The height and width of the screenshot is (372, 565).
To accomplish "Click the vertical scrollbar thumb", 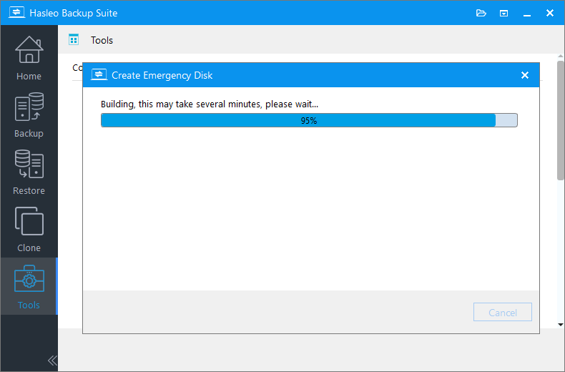I will click(x=560, y=120).
